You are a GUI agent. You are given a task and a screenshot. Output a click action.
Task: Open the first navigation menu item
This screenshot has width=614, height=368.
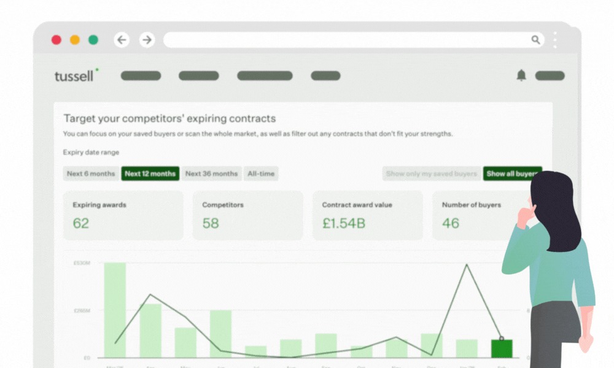click(x=141, y=76)
